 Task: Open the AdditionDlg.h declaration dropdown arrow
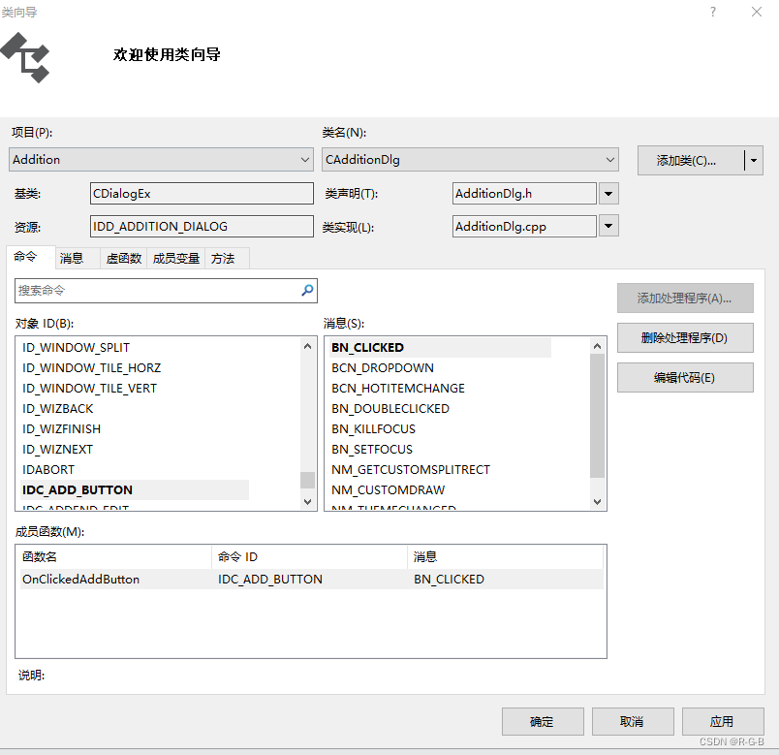pyautogui.click(x=608, y=193)
